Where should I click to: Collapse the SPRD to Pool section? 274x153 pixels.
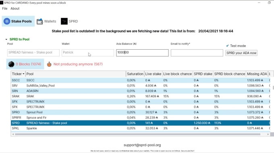6,39
